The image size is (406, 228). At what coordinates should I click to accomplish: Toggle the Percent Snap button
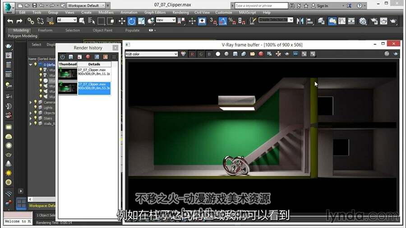232,21
